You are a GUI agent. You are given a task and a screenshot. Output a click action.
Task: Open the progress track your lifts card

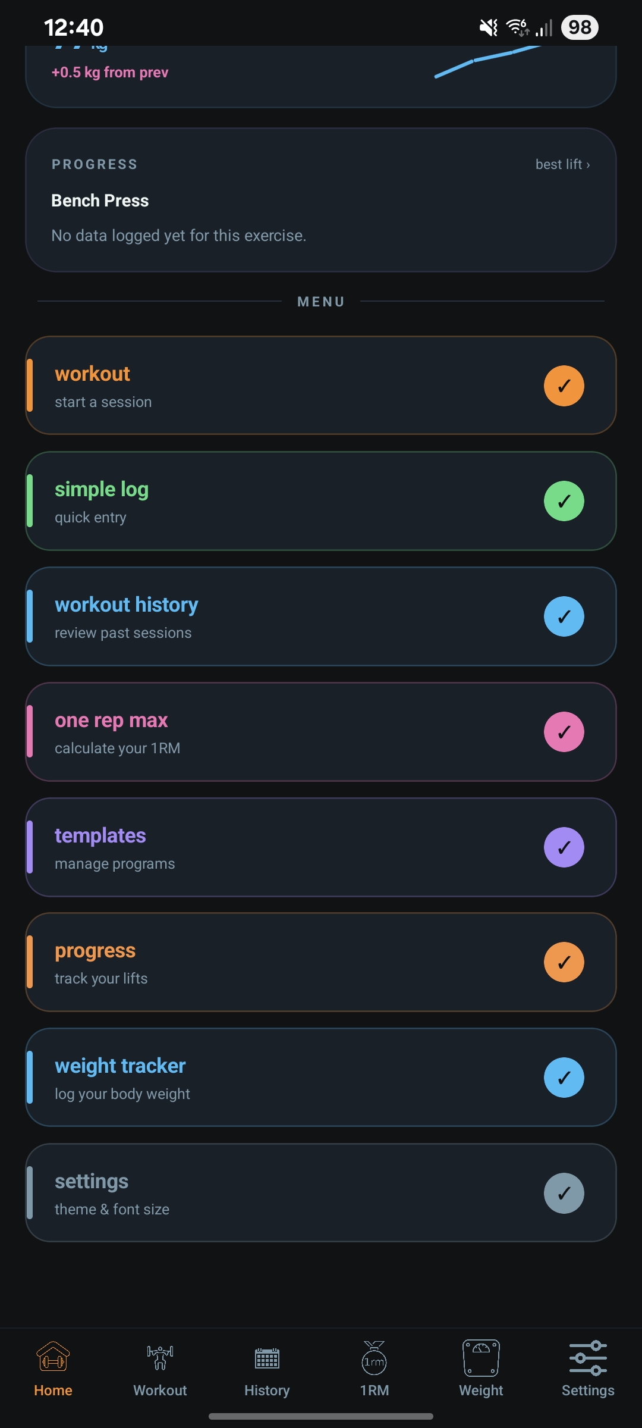tap(285, 962)
